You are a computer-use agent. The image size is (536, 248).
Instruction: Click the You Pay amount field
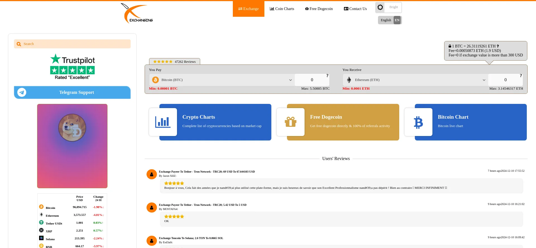click(x=312, y=80)
